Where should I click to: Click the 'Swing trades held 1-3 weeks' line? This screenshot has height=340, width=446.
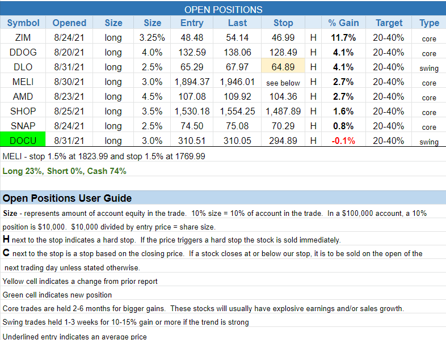coord(126,322)
